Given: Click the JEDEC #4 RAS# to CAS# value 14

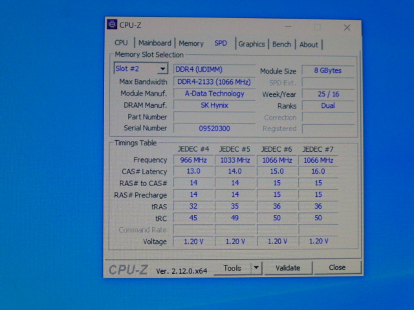Looking at the screenshot, I should pos(193,183).
